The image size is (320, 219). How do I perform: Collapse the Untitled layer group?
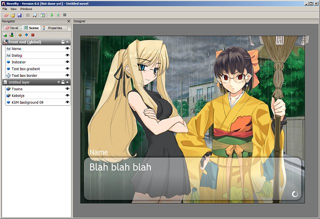(67, 82)
